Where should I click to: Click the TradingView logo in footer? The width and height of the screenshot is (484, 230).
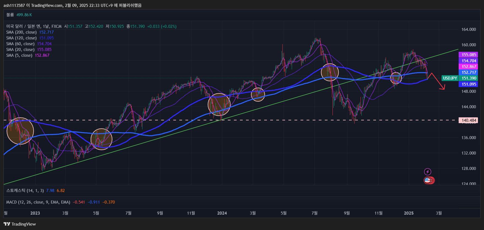(20, 224)
